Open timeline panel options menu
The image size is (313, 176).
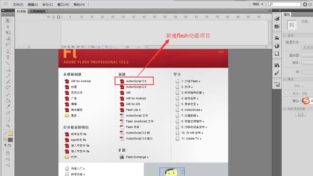pos(269,11)
